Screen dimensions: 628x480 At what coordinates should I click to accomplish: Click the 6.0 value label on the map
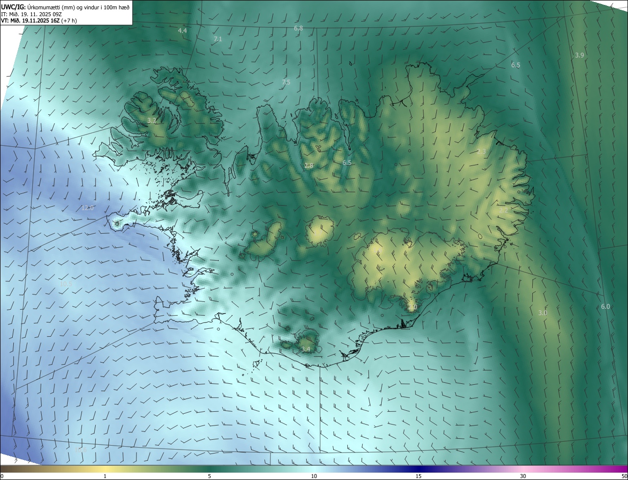(x=605, y=307)
